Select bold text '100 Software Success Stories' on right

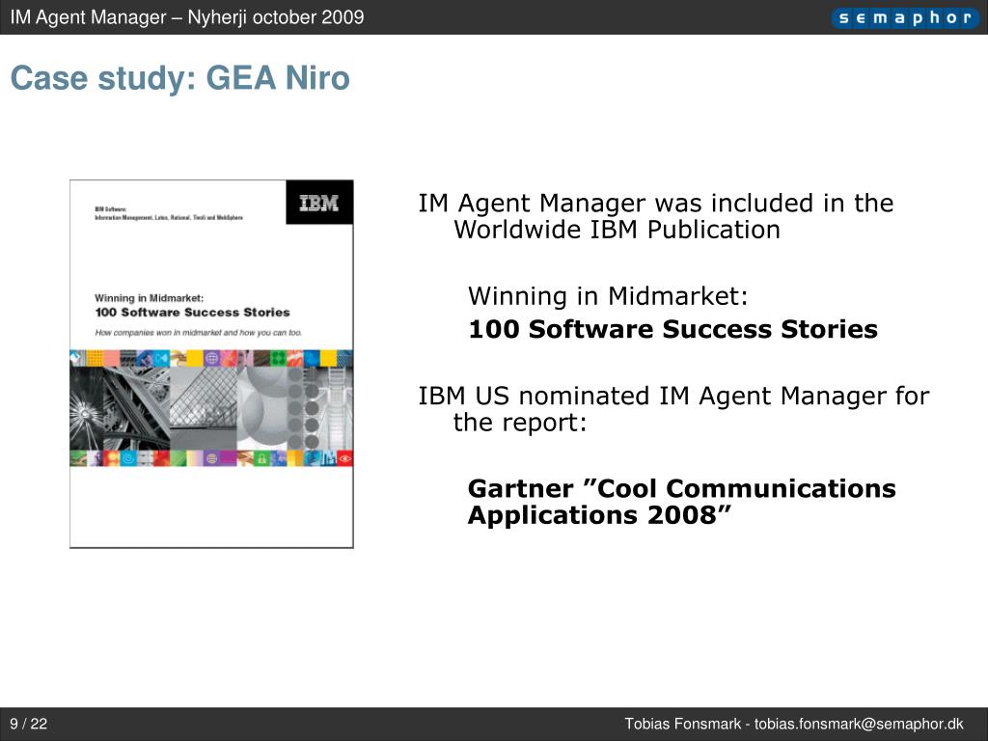pyautogui.click(x=672, y=329)
